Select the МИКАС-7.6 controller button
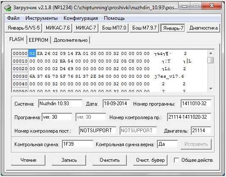226x177 pixels. 58,28
